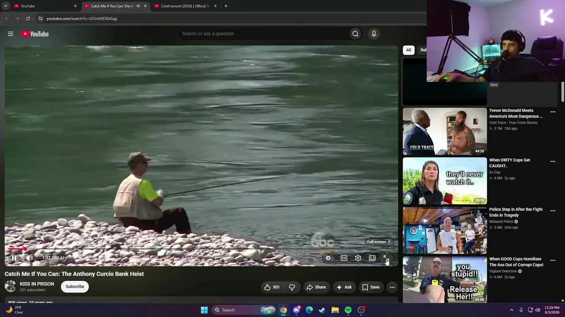565x317 pixels.
Task: Open a new browser tab
Action: click(226, 6)
